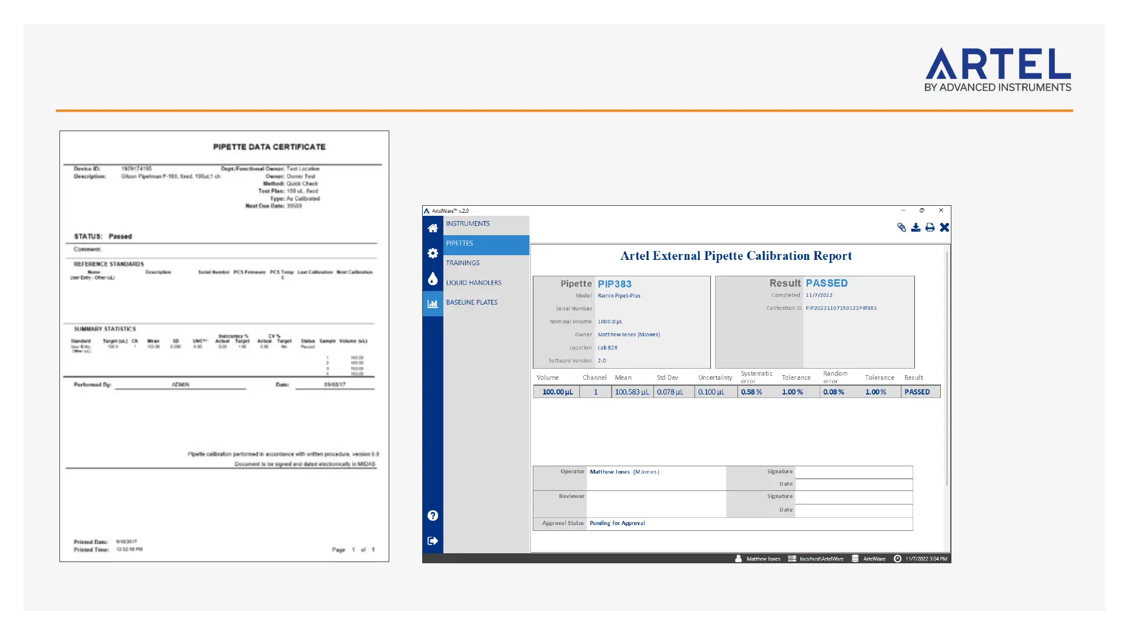Click the systematic error 0.58 % cell

758,392
